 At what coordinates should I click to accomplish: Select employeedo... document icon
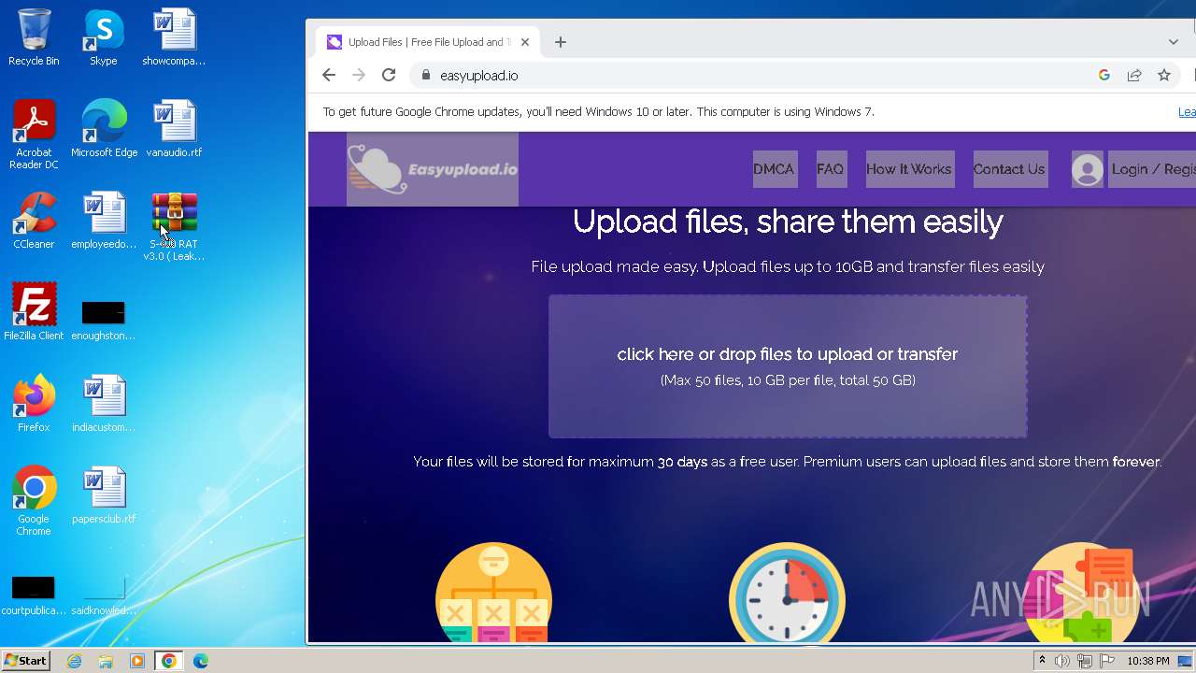tap(104, 221)
